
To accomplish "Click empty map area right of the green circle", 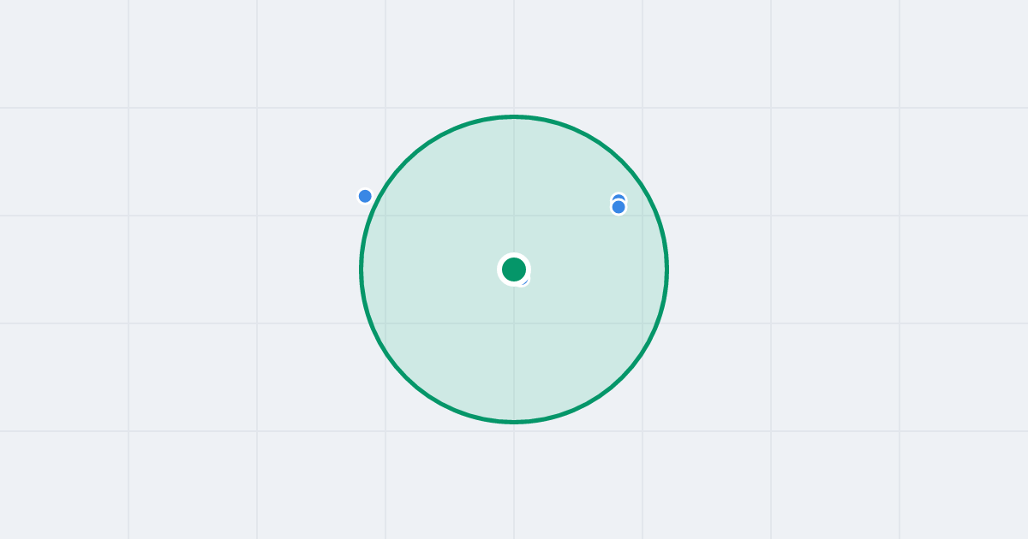I will click(x=814, y=269).
